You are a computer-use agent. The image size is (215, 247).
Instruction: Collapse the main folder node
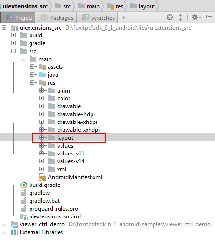pyautogui.click(x=23, y=59)
